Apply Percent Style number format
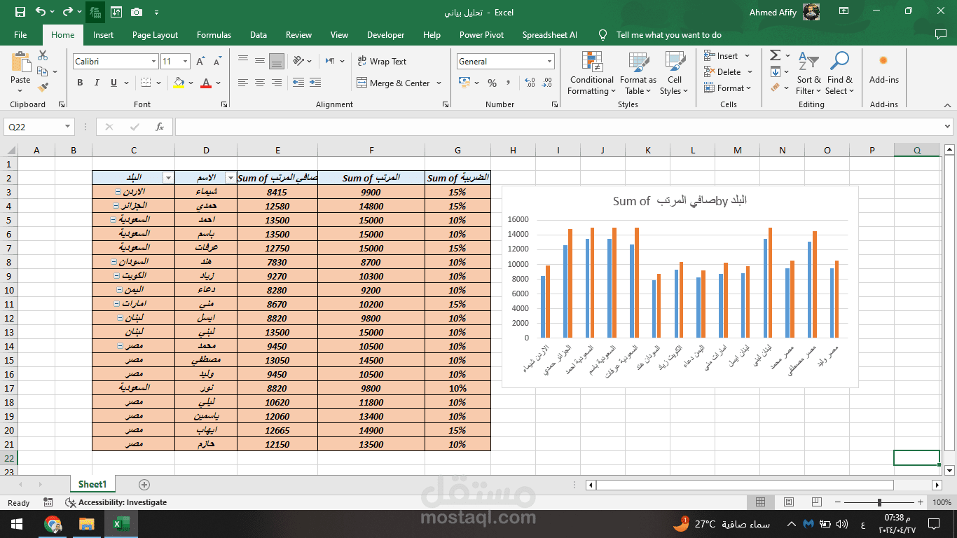The width and height of the screenshot is (957, 538). point(493,83)
